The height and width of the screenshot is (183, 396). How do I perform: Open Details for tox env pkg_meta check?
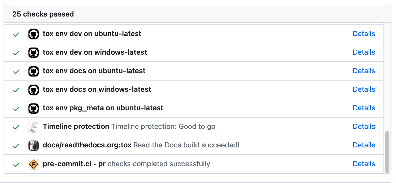[x=364, y=108]
